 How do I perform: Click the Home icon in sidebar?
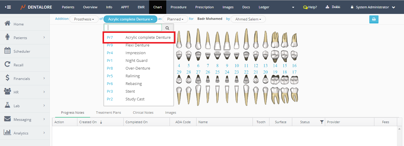tap(8, 24)
